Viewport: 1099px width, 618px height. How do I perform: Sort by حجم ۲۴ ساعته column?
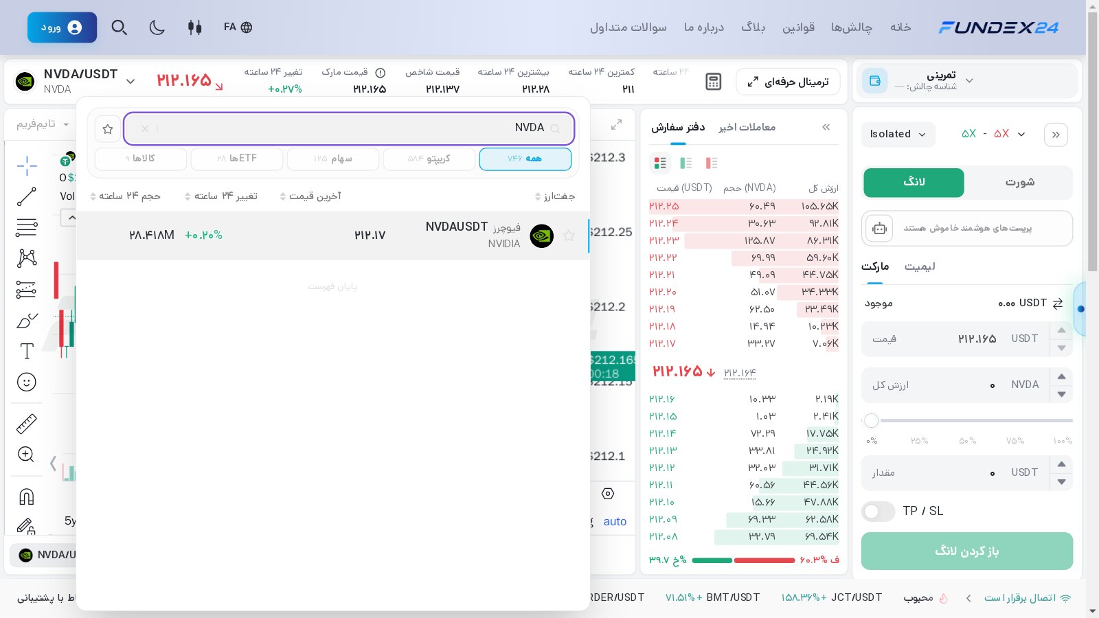[125, 196]
